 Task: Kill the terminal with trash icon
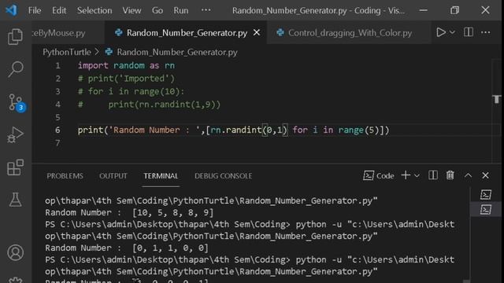pyautogui.click(x=450, y=175)
